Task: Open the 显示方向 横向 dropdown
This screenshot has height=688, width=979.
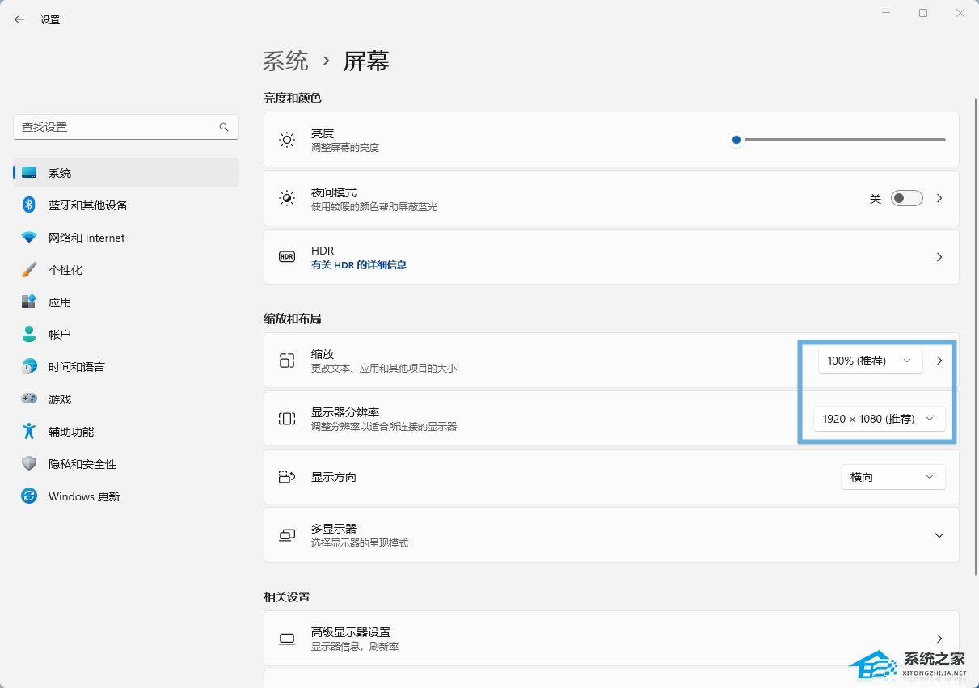Action: (892, 477)
